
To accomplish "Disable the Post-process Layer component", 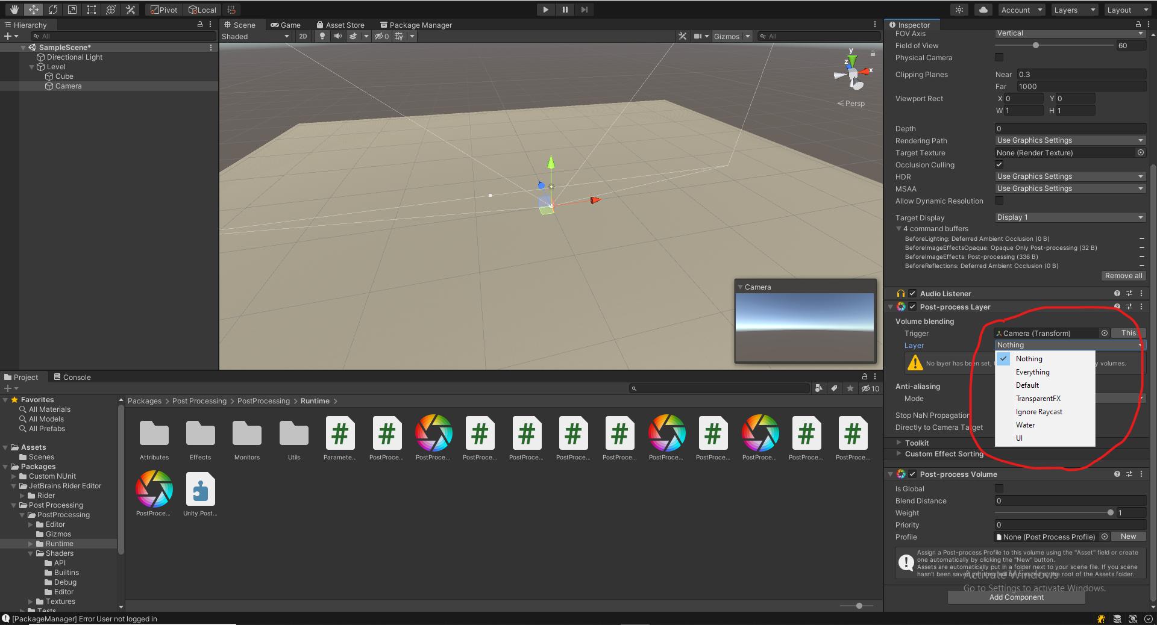I will click(x=912, y=306).
